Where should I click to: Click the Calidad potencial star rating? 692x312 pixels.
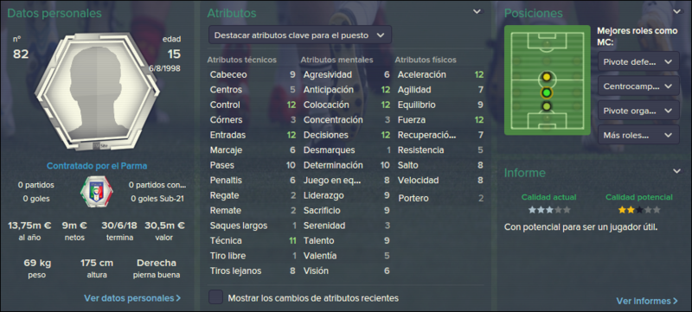pyautogui.click(x=639, y=210)
